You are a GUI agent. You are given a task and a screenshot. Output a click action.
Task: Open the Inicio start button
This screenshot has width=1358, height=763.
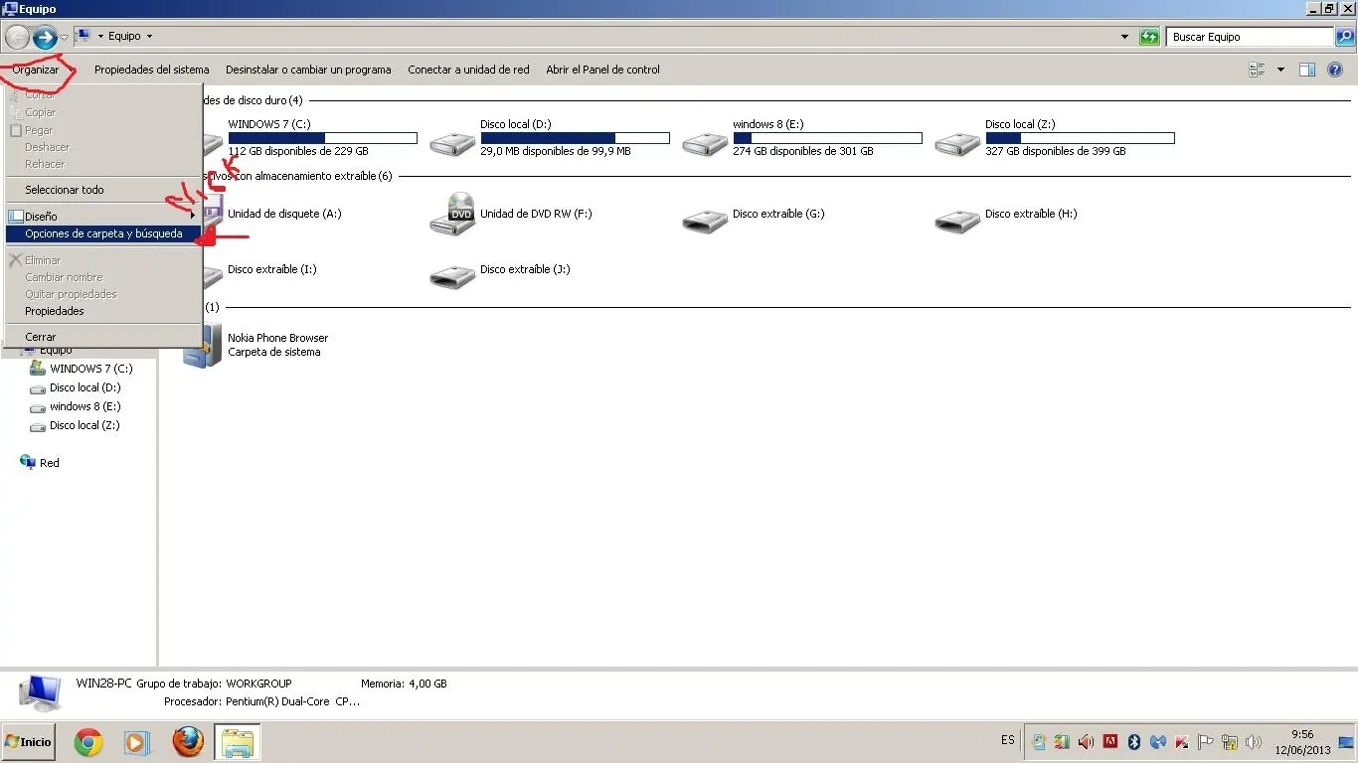click(28, 742)
